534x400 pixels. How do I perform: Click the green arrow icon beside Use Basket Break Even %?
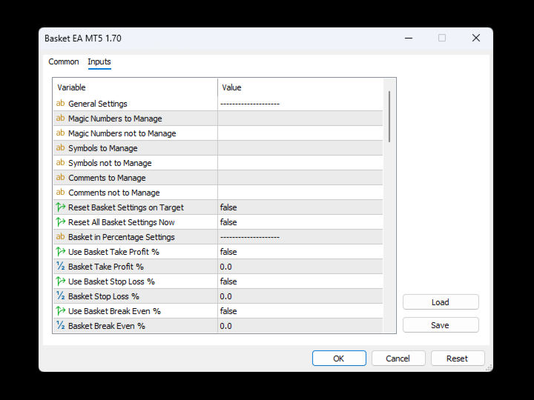61,311
